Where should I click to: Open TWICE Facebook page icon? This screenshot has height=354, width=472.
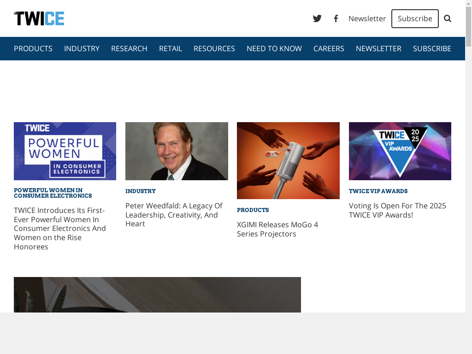pyautogui.click(x=336, y=18)
